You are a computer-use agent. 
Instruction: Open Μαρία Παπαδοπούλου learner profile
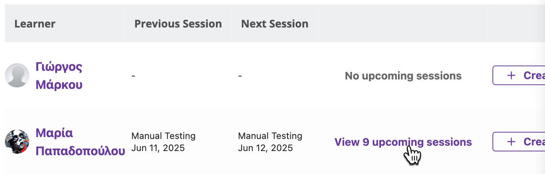point(80,142)
